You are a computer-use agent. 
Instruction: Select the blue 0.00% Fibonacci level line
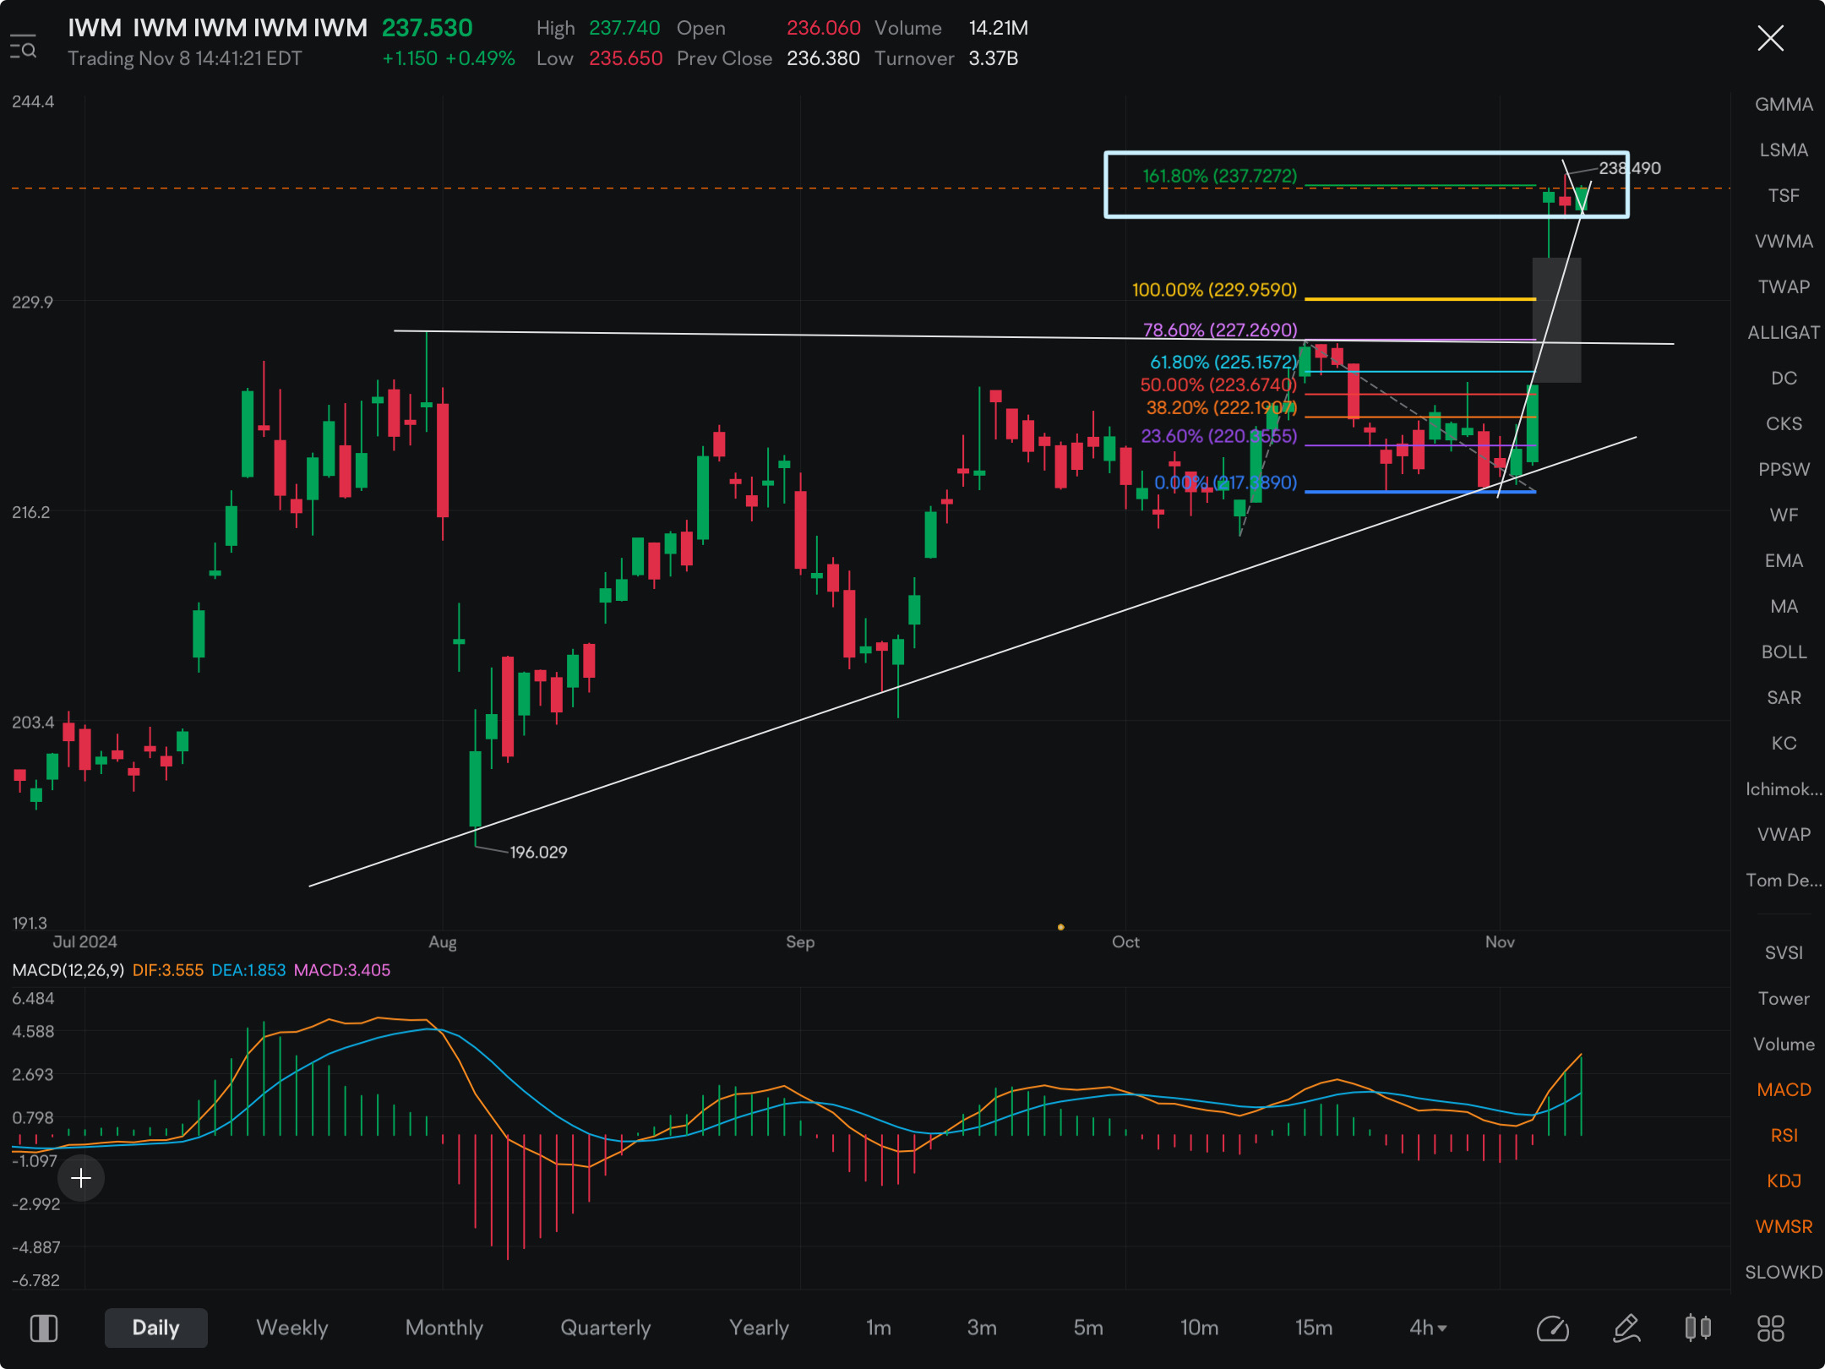[x=1420, y=492]
